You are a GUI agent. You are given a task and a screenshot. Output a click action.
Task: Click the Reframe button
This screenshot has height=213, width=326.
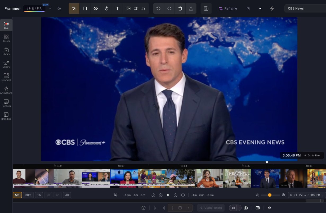coord(228,8)
